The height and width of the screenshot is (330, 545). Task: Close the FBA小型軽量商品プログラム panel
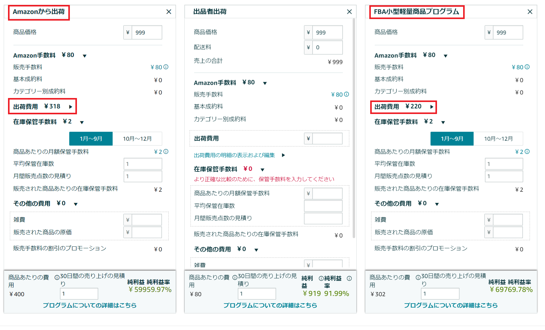click(x=530, y=12)
